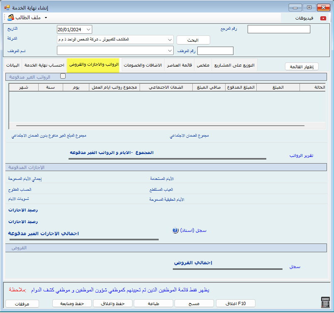Image resolution: width=334 pixels, height=313 pixels.
Task: Open the calculator icon at the bottom
Action: pyautogui.click(x=325, y=302)
